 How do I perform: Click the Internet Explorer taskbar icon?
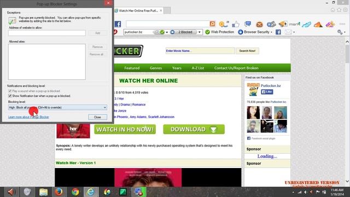(91, 192)
